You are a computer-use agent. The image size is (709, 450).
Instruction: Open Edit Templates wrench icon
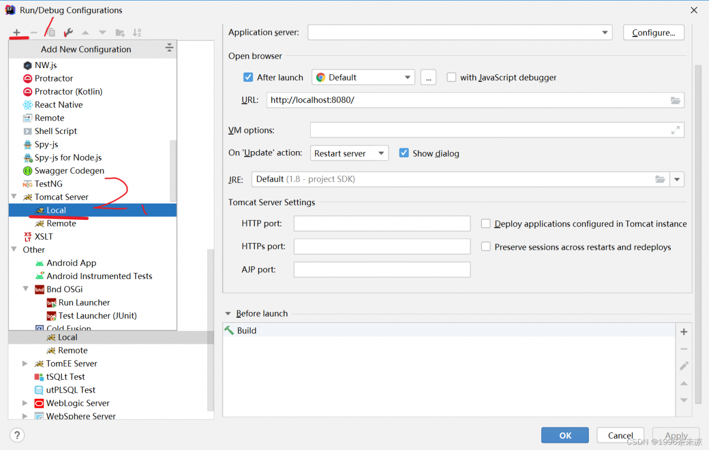coord(68,33)
